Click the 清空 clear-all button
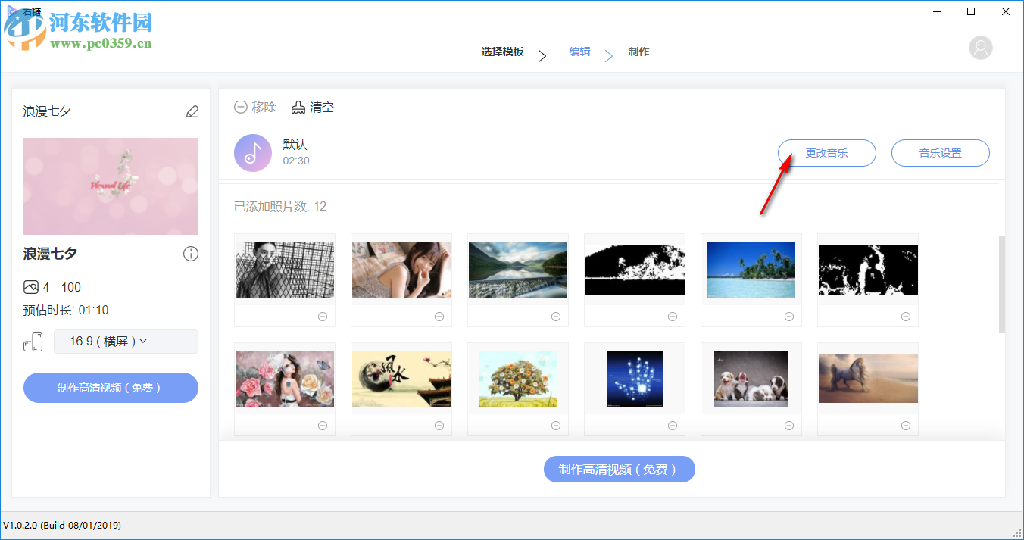This screenshot has height=540, width=1024. pos(313,108)
